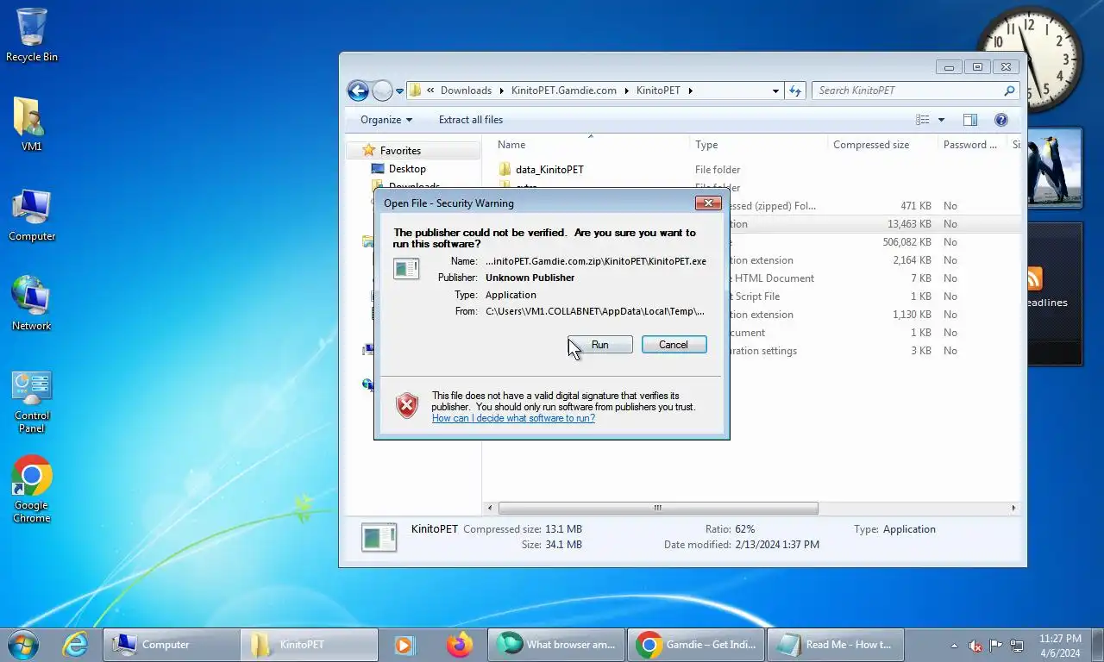The width and height of the screenshot is (1104, 662).
Task: Open 'How can I decide what software to run?' link
Action: [513, 418]
